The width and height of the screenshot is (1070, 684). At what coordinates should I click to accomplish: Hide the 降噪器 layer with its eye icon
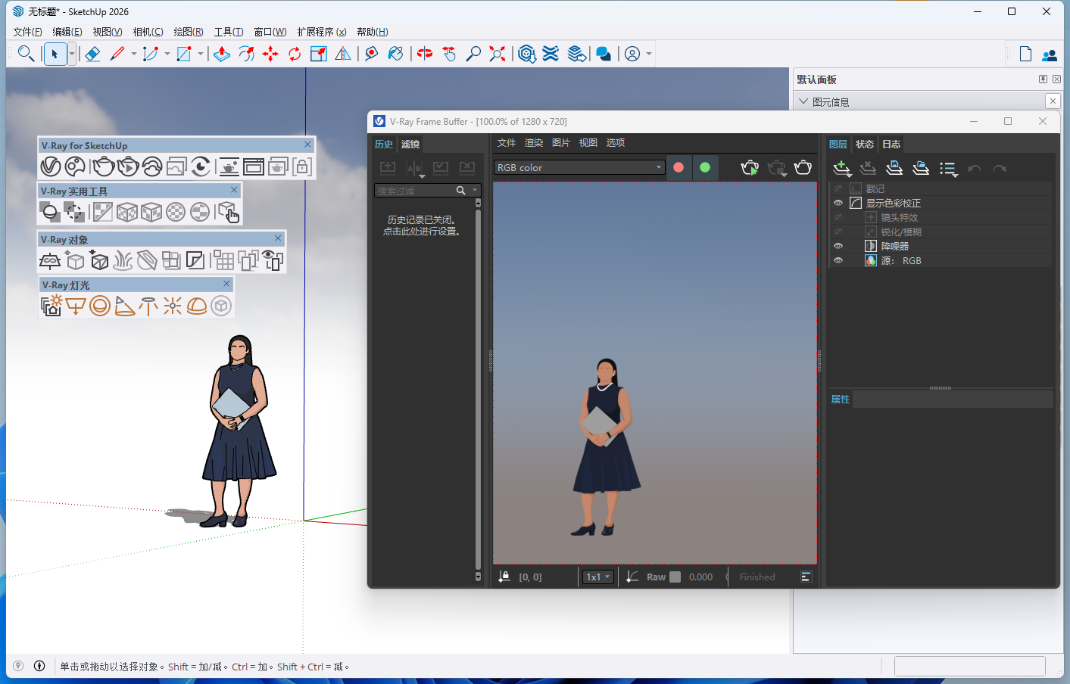838,246
